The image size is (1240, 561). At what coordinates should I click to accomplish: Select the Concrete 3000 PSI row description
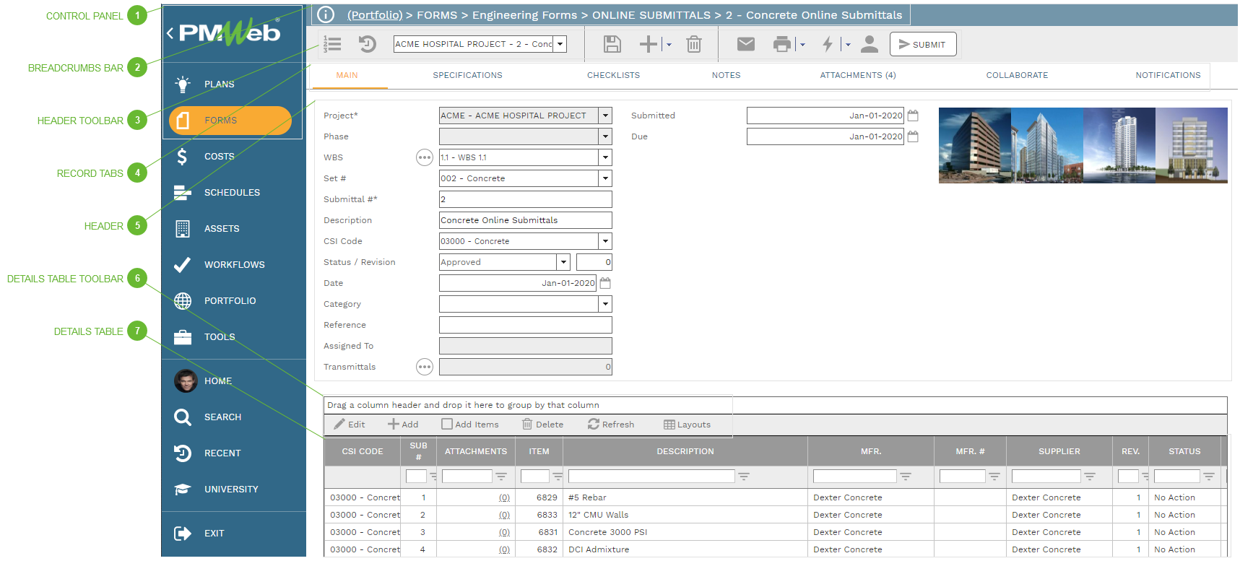607,532
